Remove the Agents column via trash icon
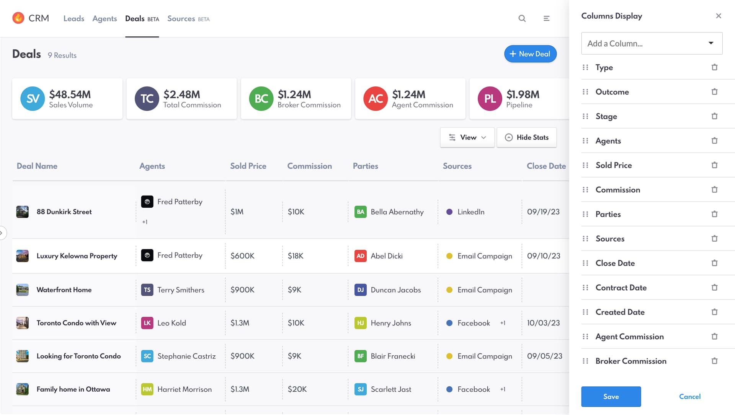Image resolution: width=735 pixels, height=415 pixels. pyautogui.click(x=714, y=141)
